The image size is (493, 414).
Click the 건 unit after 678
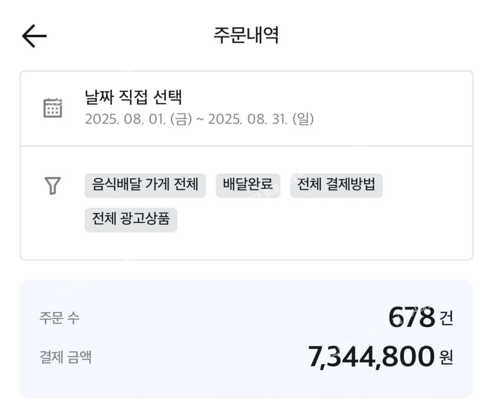point(446,319)
